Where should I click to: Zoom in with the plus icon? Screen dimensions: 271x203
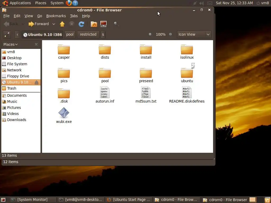tap(170, 34)
